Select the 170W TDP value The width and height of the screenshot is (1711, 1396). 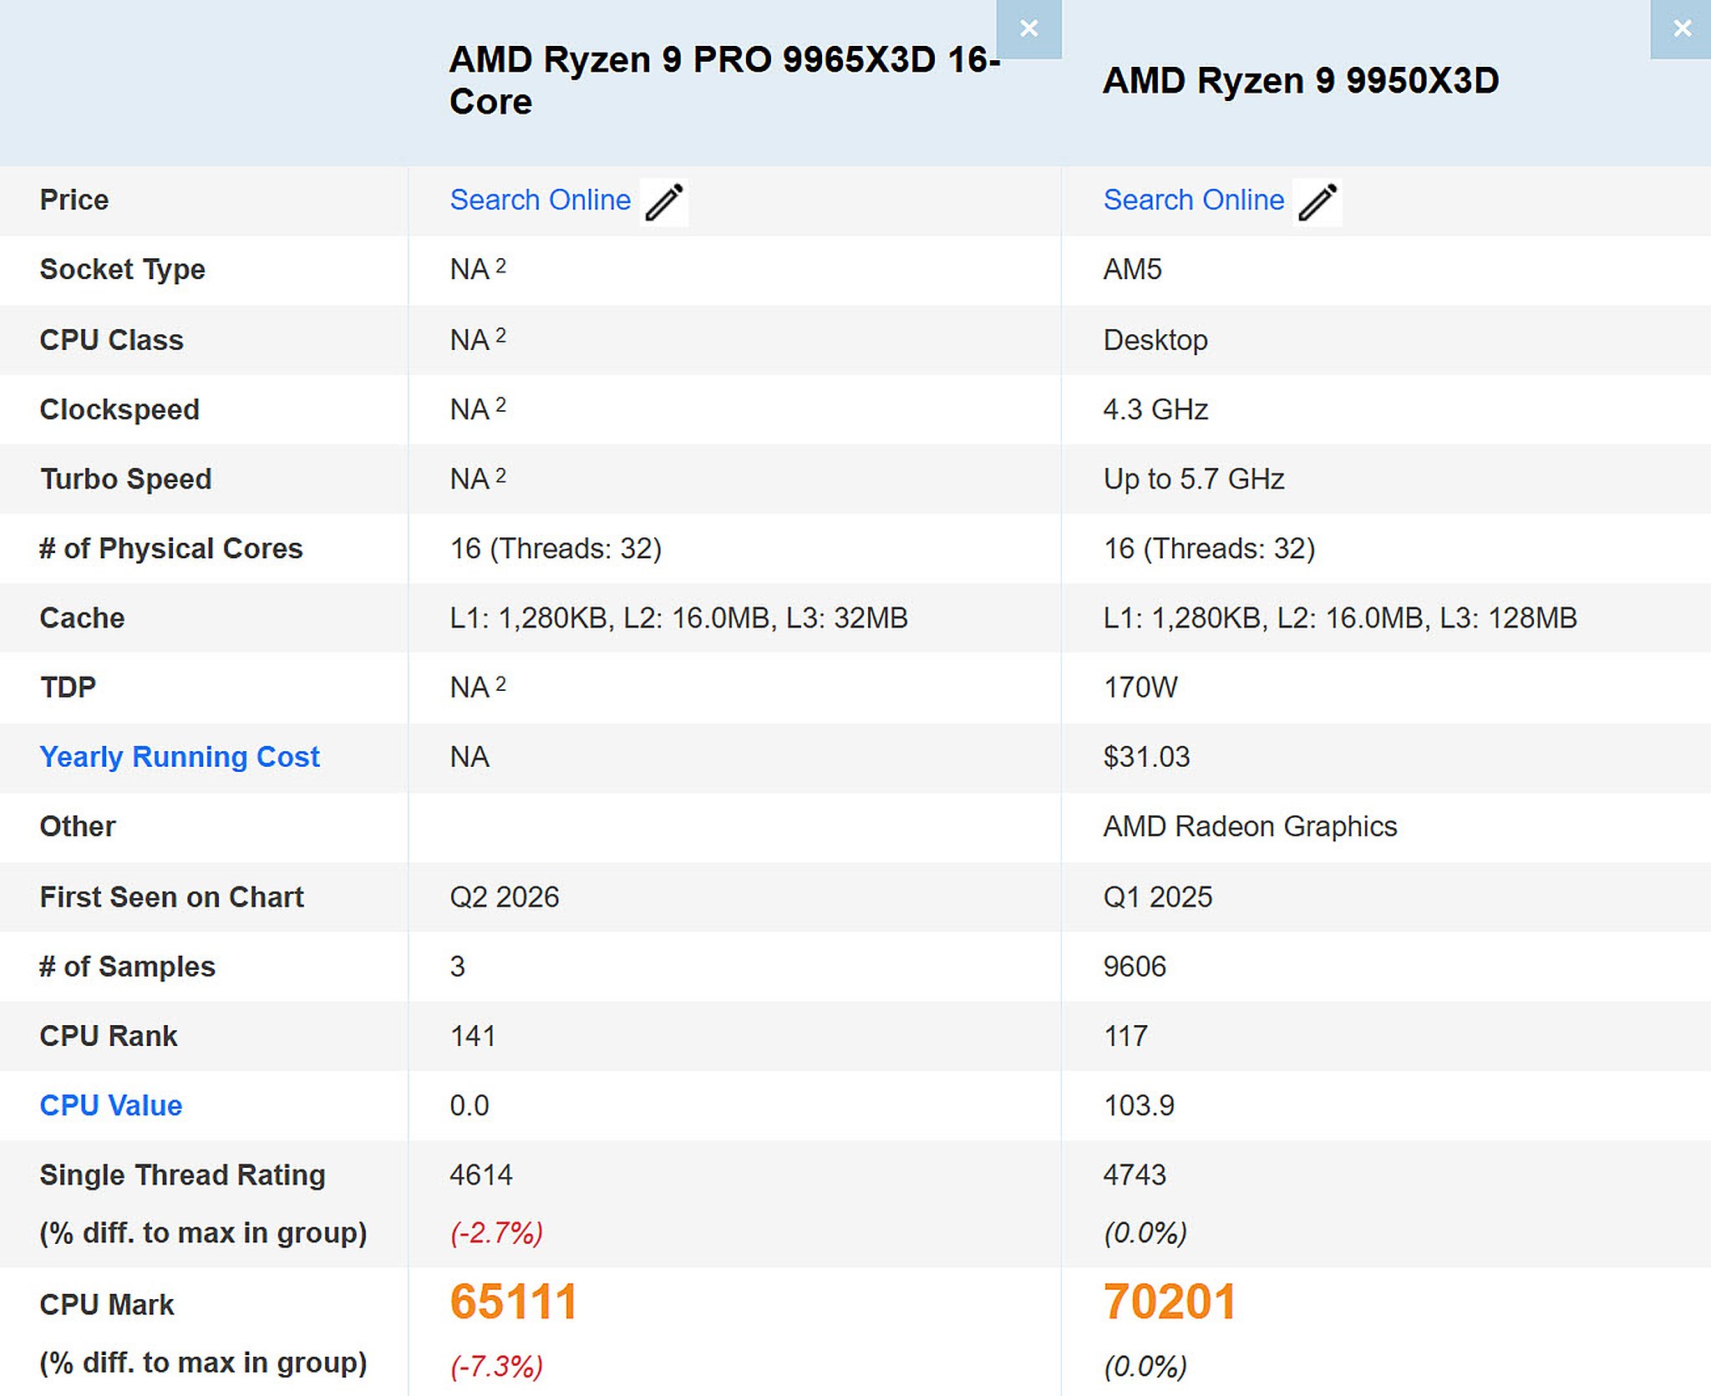pyautogui.click(x=1140, y=688)
